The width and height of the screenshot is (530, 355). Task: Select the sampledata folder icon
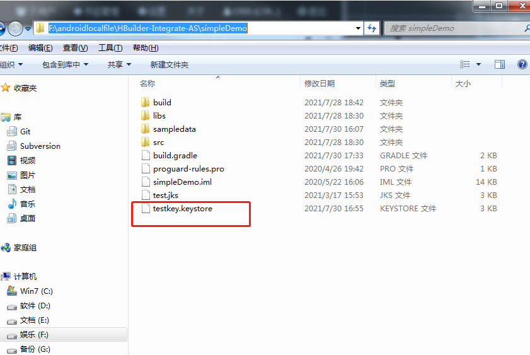point(146,129)
